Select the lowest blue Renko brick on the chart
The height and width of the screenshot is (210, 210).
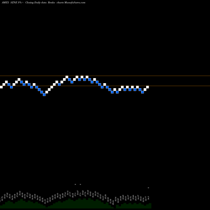tap(44, 94)
